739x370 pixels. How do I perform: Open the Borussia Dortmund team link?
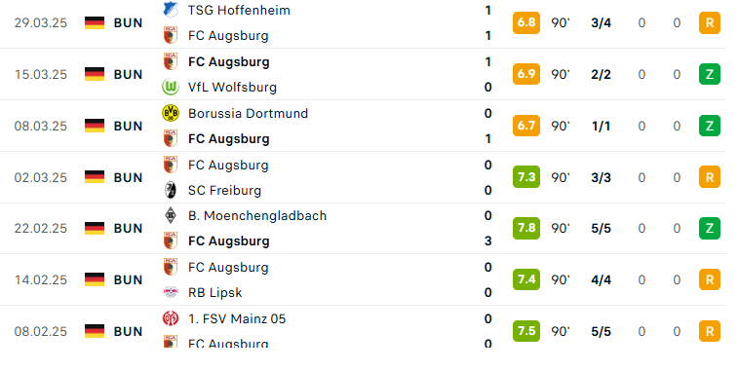click(x=248, y=113)
